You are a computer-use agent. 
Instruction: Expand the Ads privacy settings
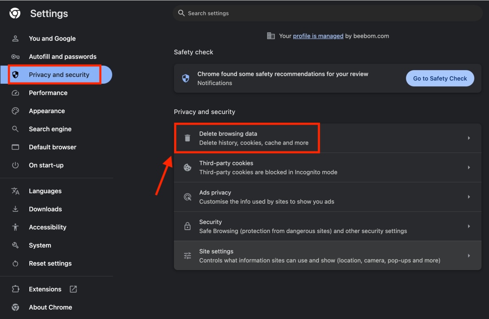469,197
